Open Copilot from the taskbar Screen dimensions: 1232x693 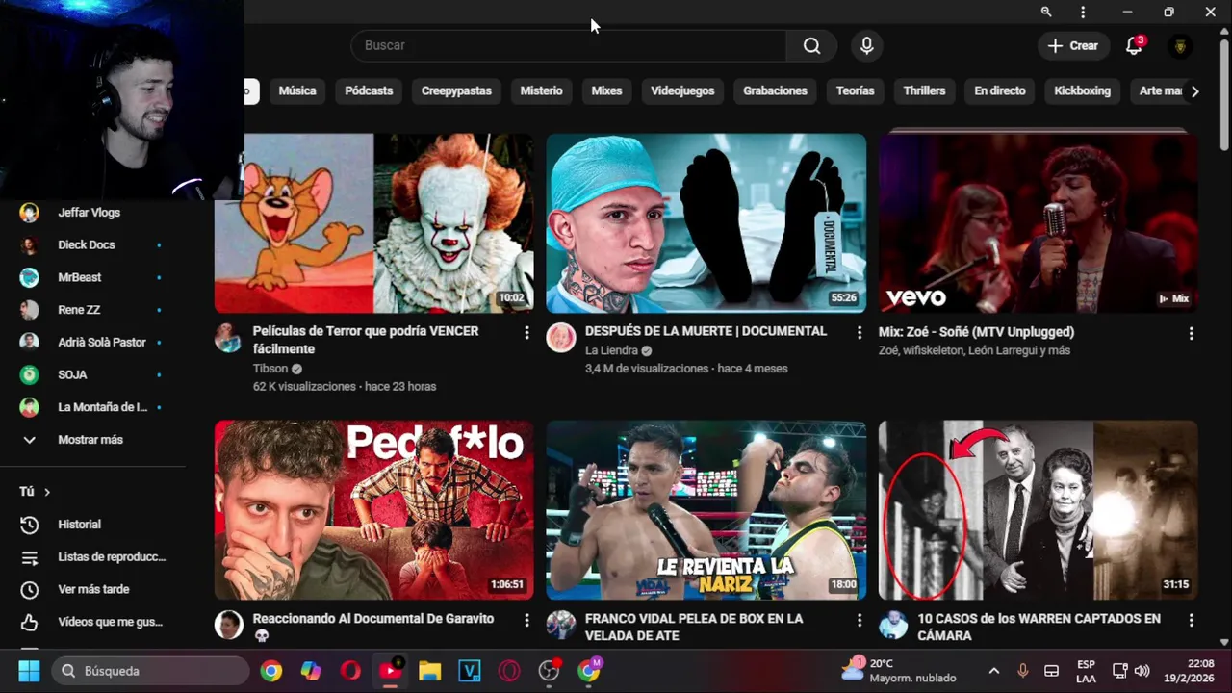coord(311,671)
